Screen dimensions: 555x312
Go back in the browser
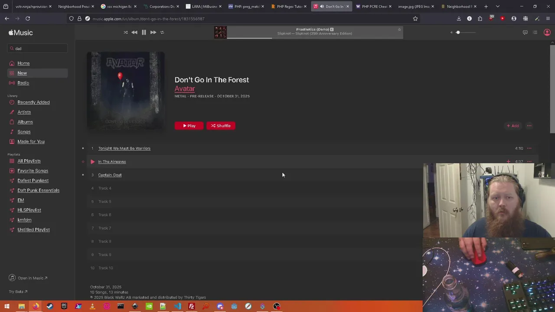click(x=7, y=19)
